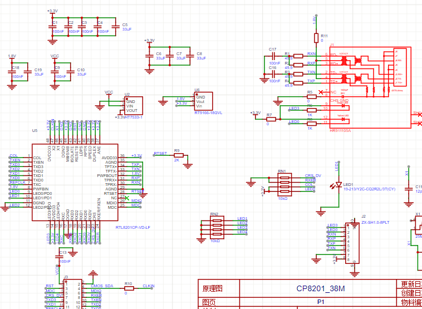The image size is (422, 309).
Task: Click the 'MDIO' net label on U5 pin 26
Action: tap(136, 200)
